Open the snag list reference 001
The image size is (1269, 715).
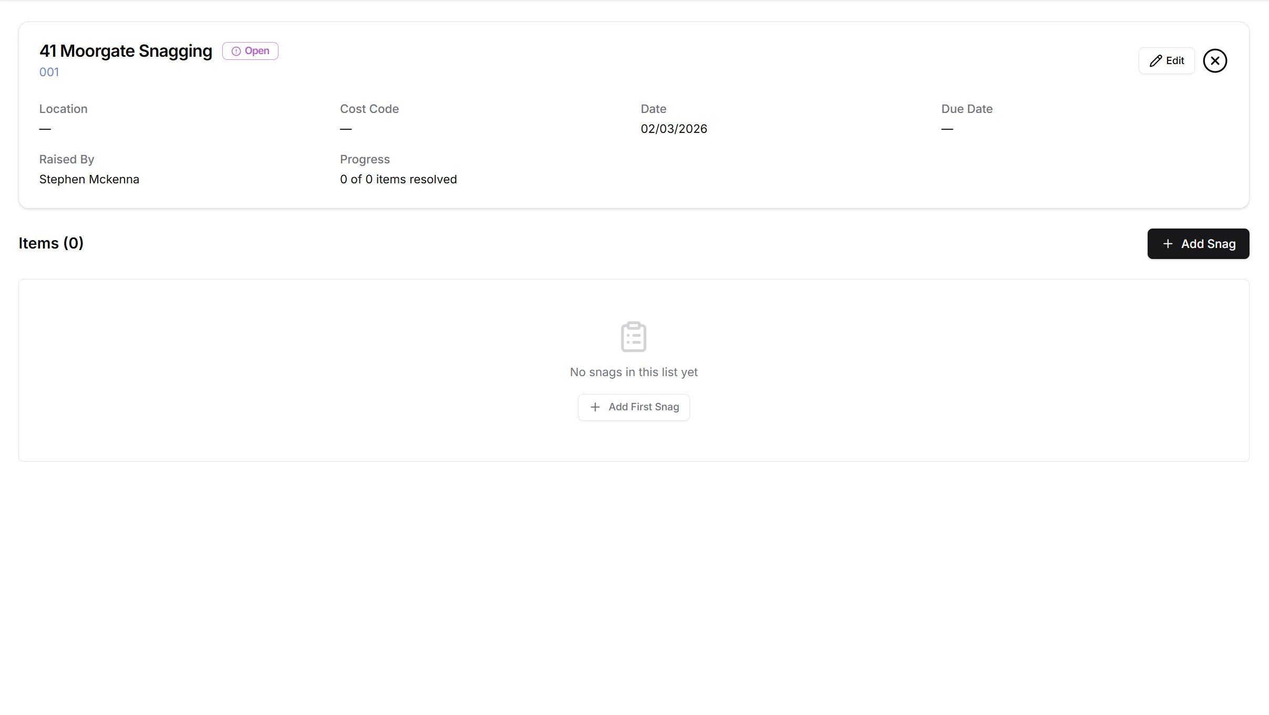(49, 72)
